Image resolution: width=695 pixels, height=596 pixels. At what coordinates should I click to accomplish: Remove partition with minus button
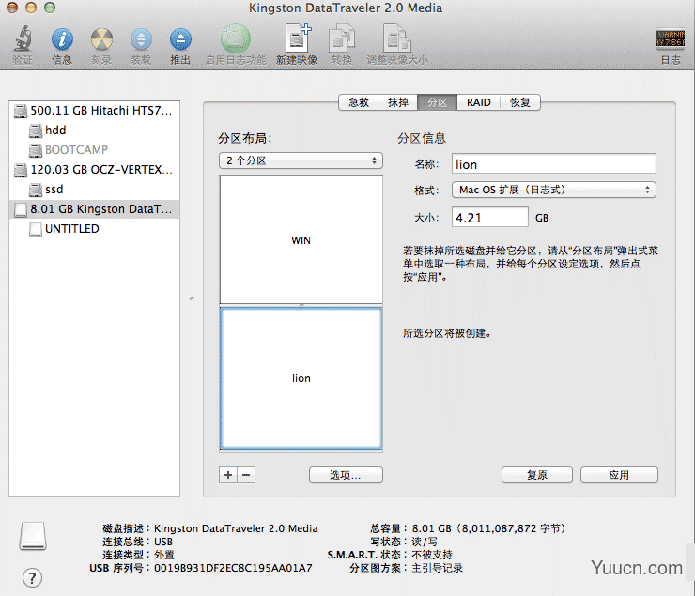tap(246, 475)
